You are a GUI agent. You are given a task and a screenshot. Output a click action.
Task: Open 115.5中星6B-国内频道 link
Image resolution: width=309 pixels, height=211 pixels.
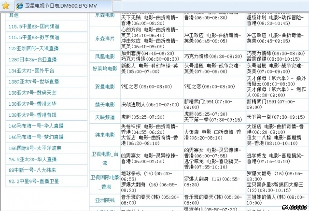(34, 27)
